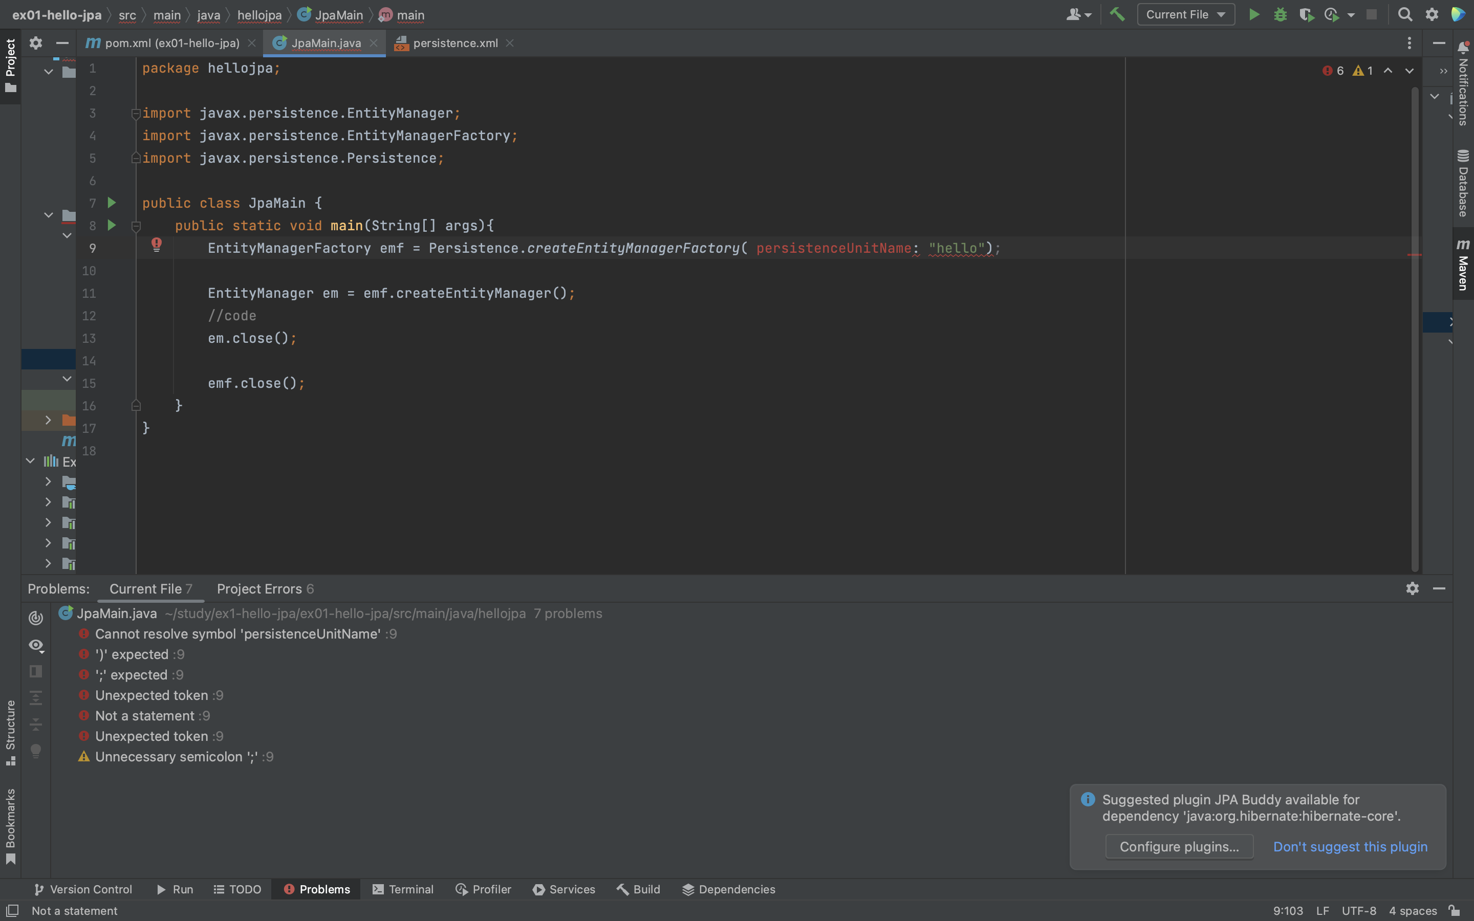Run main method from line 8 gutter arrow
Viewport: 1474px width, 921px height.
112,225
